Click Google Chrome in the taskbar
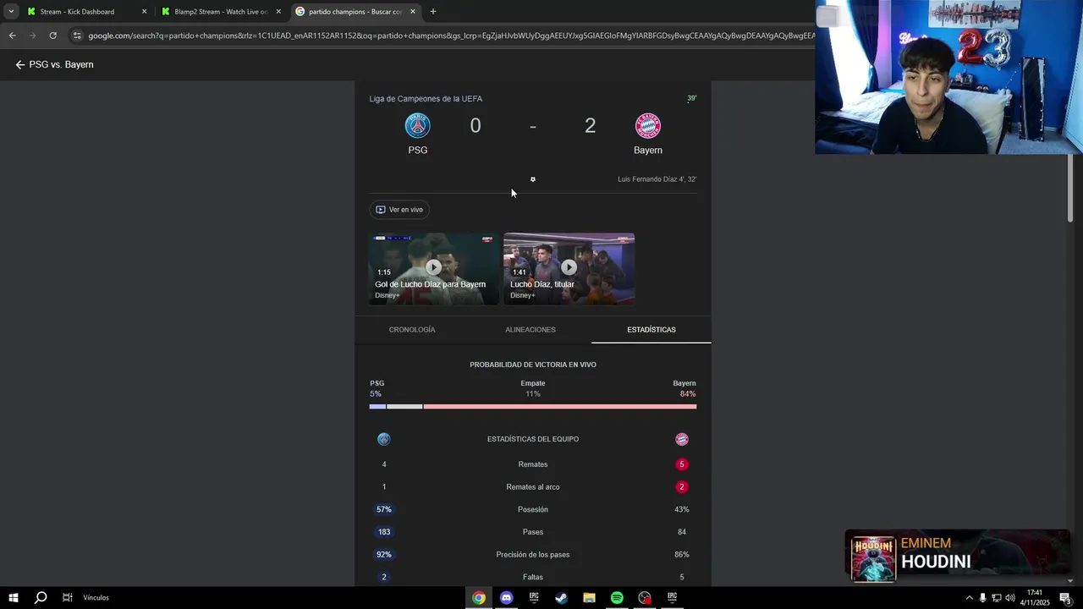1083x609 pixels. (479, 598)
